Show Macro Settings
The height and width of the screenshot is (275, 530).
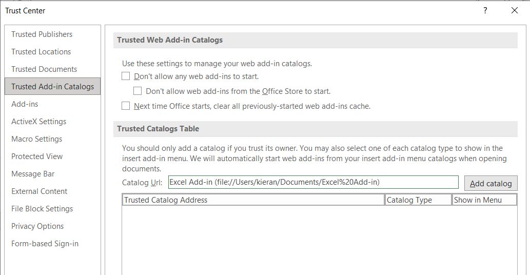(x=36, y=139)
